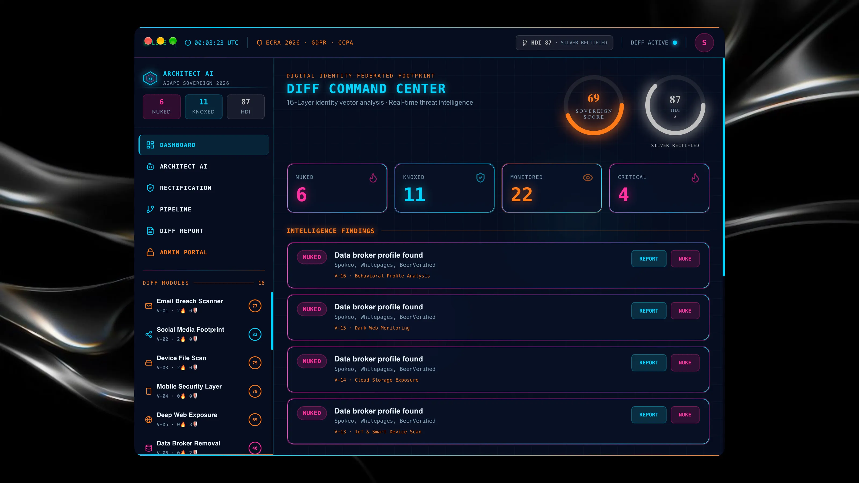
Task: Click the document icon beside DIFF Report
Action: 150,231
